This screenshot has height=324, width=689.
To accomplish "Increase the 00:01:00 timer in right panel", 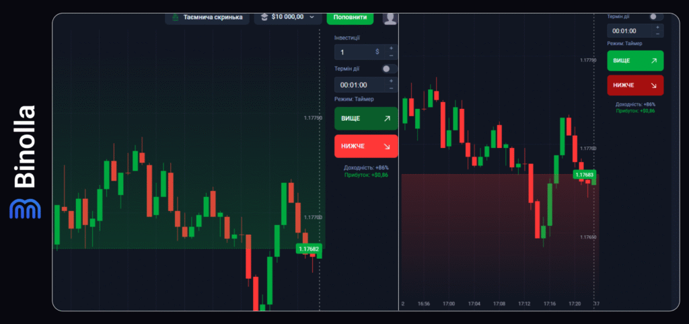I will coord(657,27).
